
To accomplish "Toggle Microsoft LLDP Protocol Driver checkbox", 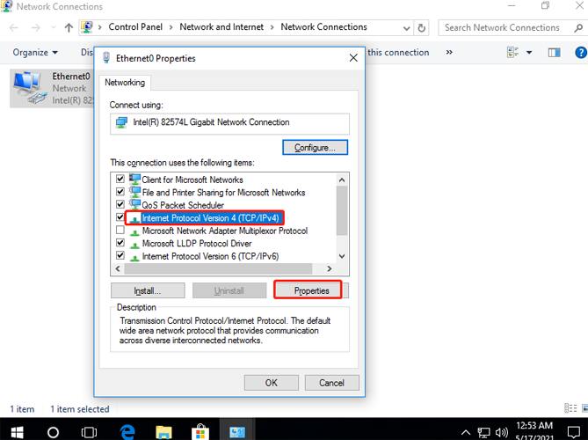I will point(120,243).
